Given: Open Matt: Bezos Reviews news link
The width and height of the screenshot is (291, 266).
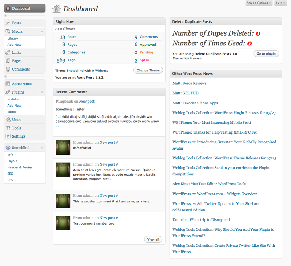Looking at the screenshot, I should pos(189,83).
